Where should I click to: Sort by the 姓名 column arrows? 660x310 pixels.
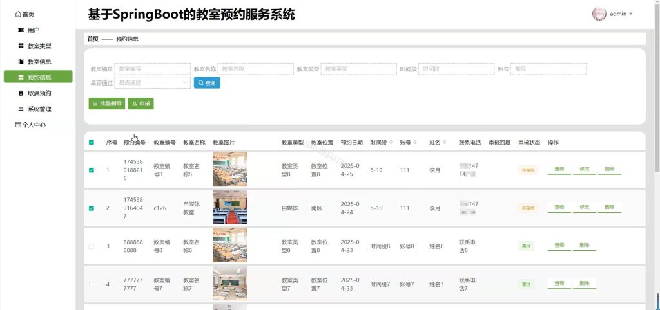(445, 143)
